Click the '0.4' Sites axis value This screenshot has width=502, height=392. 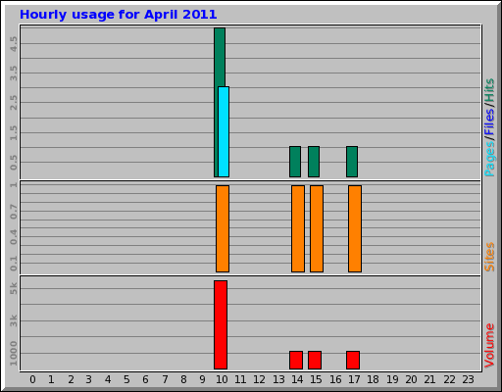tap(14, 237)
